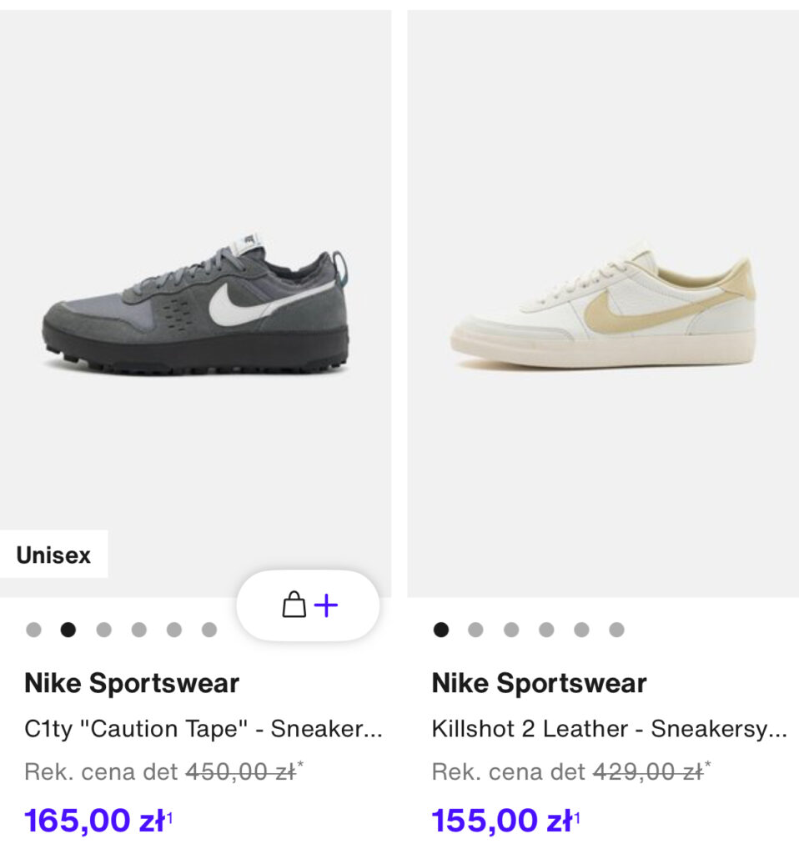This screenshot has width=799, height=854.
Task: Click the 165,00 zł sale price
Action: (98, 821)
